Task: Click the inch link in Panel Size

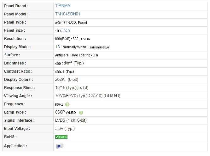Action: point(66,30)
